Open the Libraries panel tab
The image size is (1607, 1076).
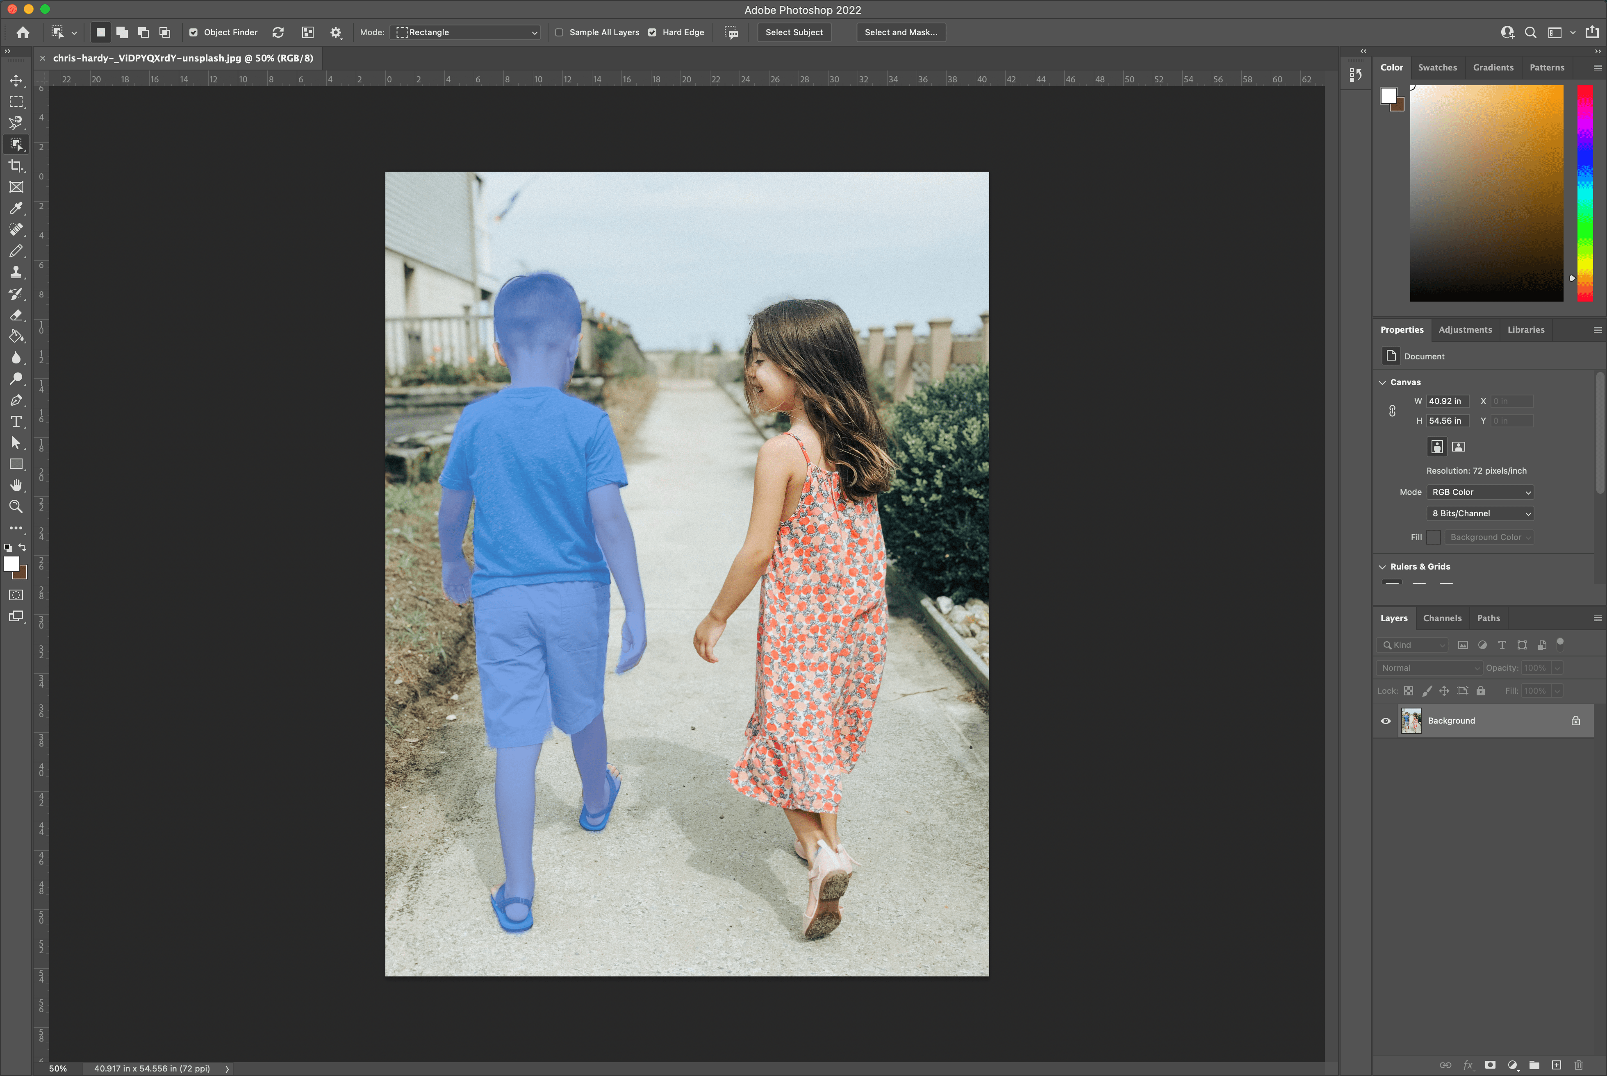(1527, 329)
